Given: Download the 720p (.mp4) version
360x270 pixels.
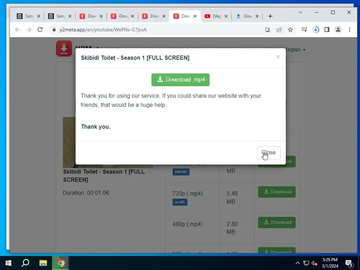Looking at the screenshot, I should point(277,192).
